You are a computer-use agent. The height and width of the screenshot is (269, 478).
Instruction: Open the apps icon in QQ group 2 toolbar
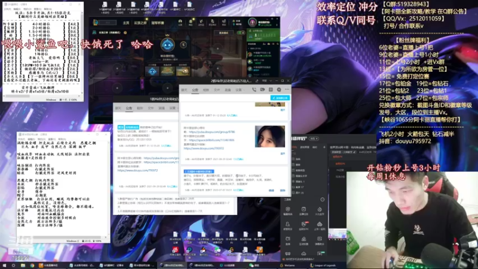pos(279,90)
